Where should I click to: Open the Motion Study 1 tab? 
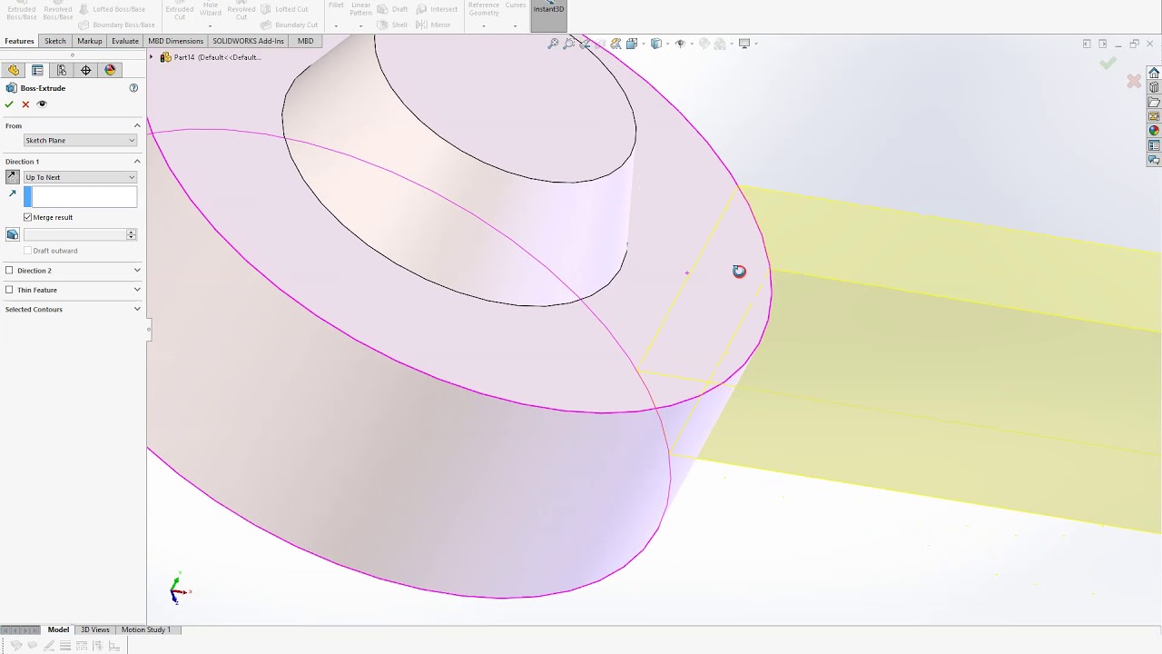tap(146, 629)
